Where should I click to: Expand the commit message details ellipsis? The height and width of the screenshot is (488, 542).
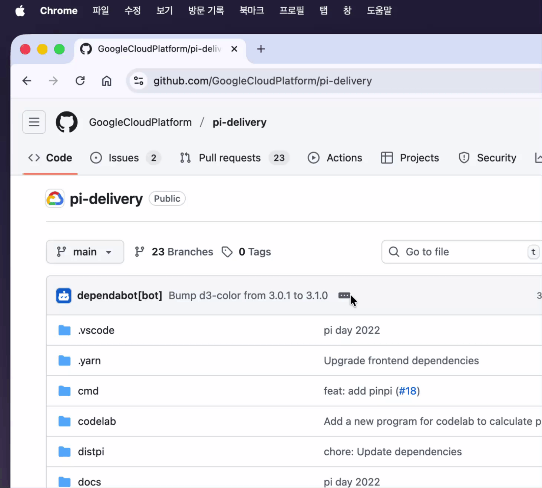pyautogui.click(x=344, y=295)
